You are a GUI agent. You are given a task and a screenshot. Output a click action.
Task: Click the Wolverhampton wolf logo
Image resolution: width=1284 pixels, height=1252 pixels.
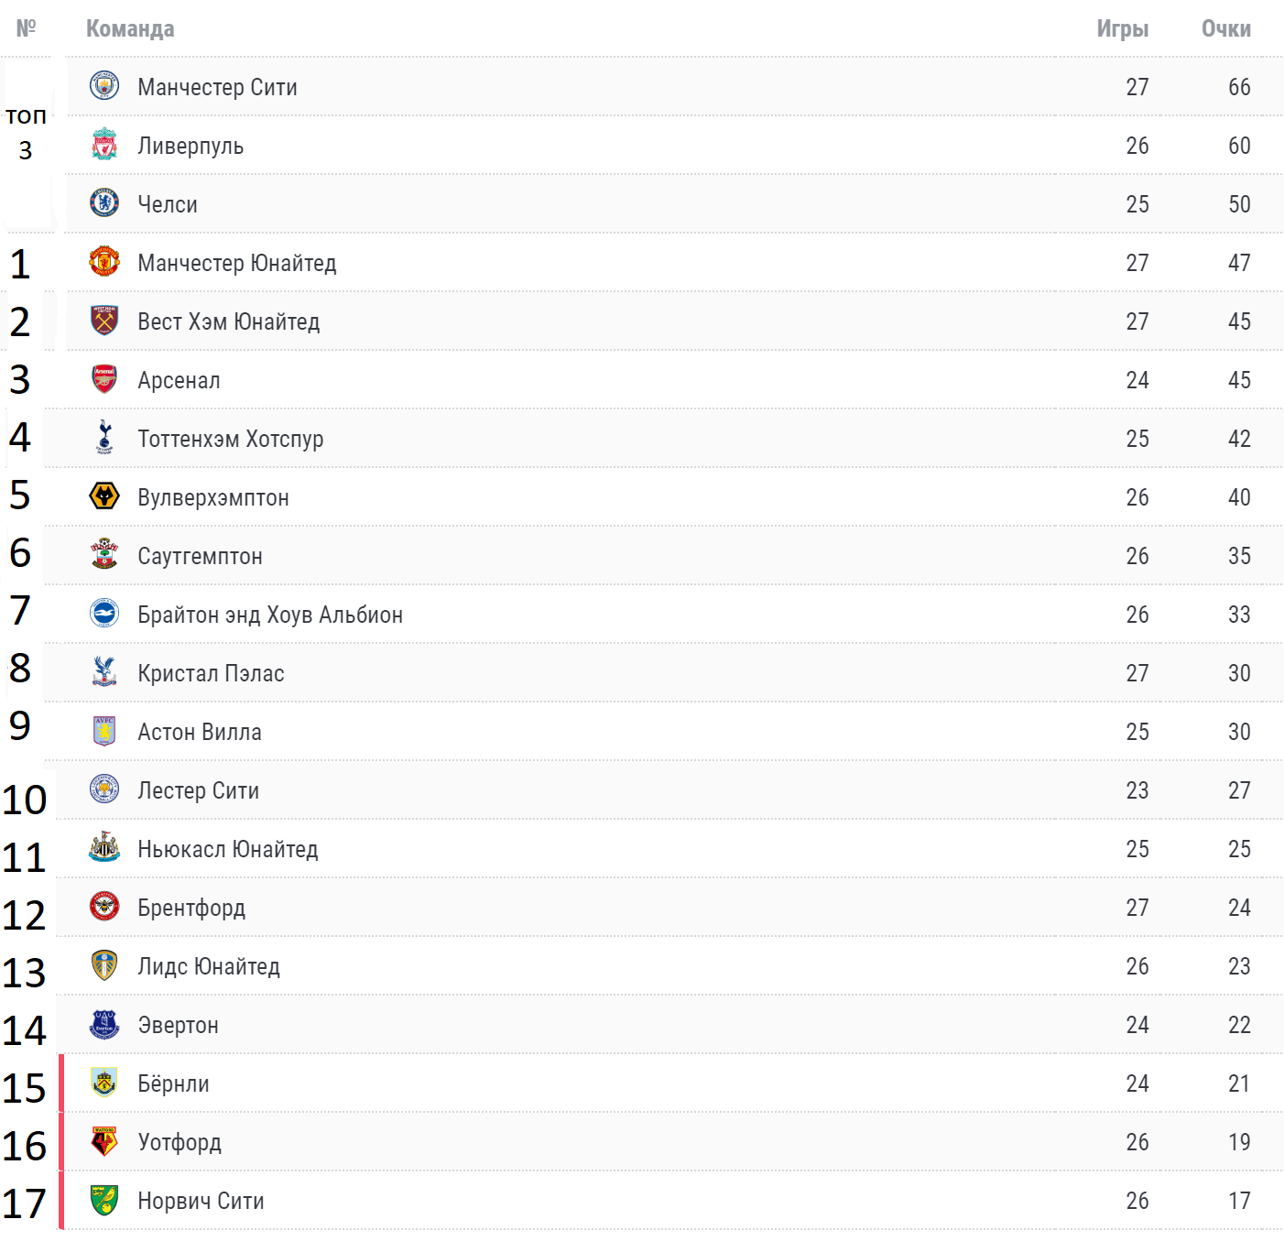pos(104,496)
